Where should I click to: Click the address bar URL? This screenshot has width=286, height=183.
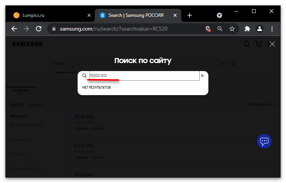click(x=114, y=29)
